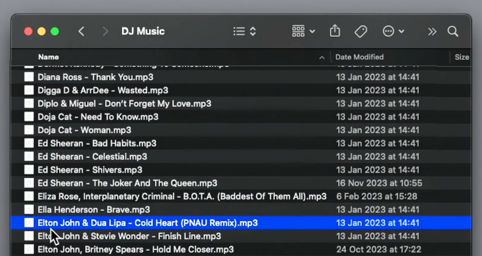The width and height of the screenshot is (482, 256).
Task: Click the Diana Ross - Thank You.mp3 file icon
Action: click(29, 77)
